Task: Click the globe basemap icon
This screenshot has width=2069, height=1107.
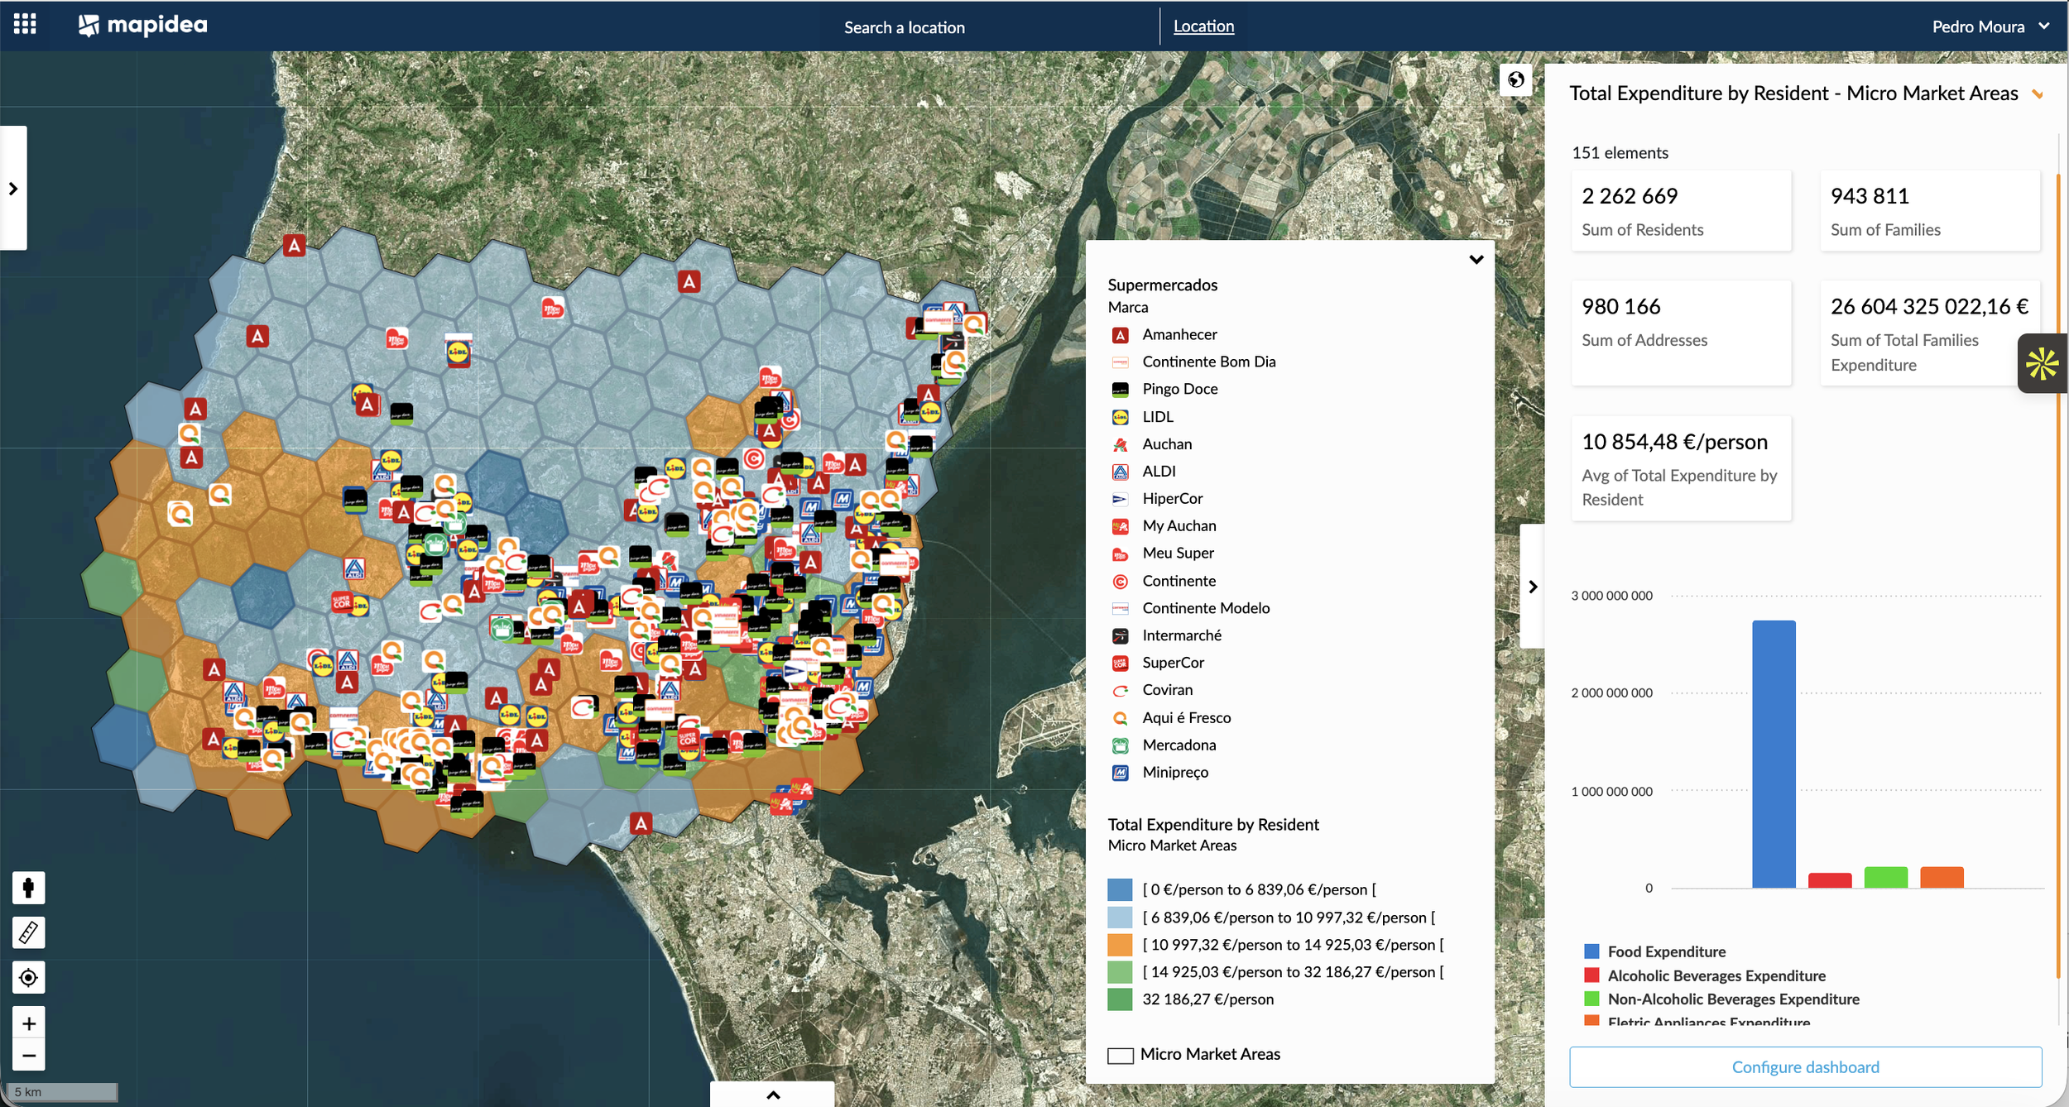Action: (1515, 79)
